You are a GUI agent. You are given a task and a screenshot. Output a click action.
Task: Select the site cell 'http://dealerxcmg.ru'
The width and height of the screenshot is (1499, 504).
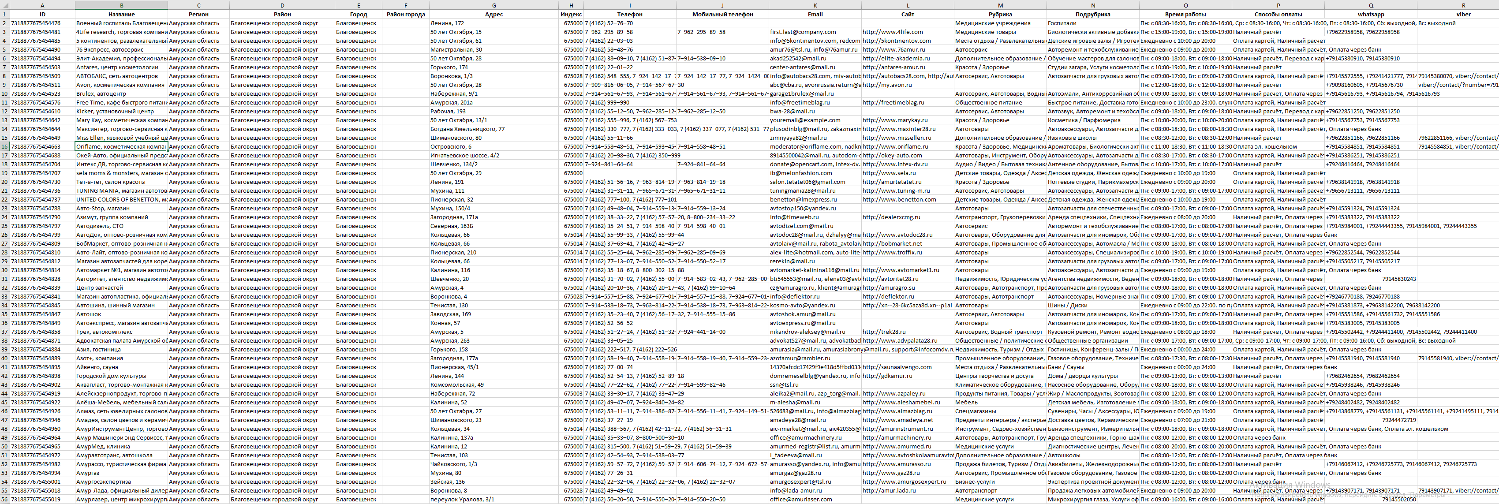pos(907,217)
